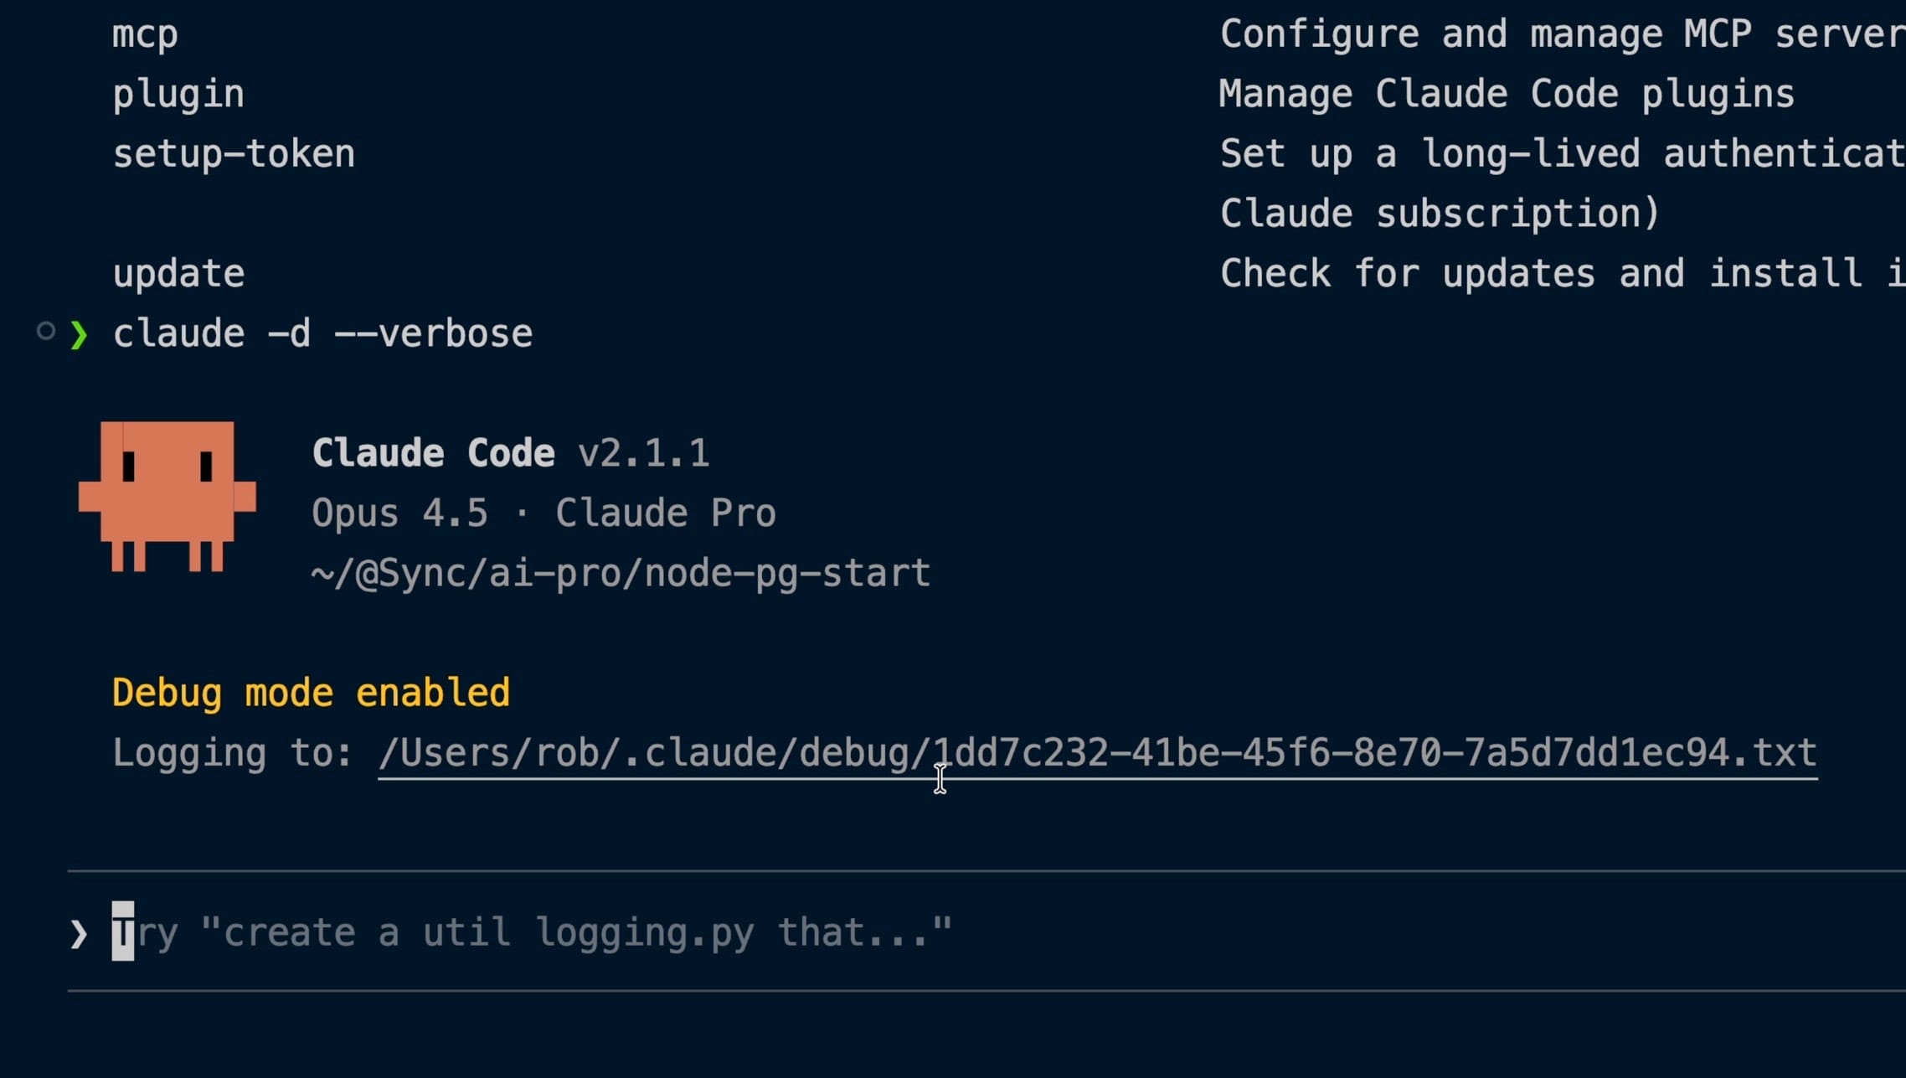
Task: Select the "setup-token" command entry
Action: pos(234,154)
